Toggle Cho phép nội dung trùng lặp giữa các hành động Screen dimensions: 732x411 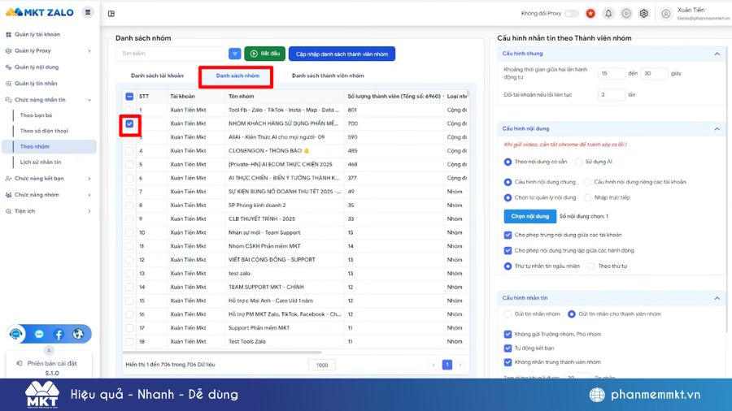click(x=508, y=250)
